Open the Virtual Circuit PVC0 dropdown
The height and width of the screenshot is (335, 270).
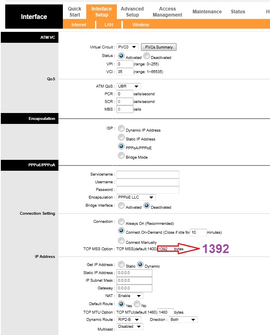click(x=127, y=47)
